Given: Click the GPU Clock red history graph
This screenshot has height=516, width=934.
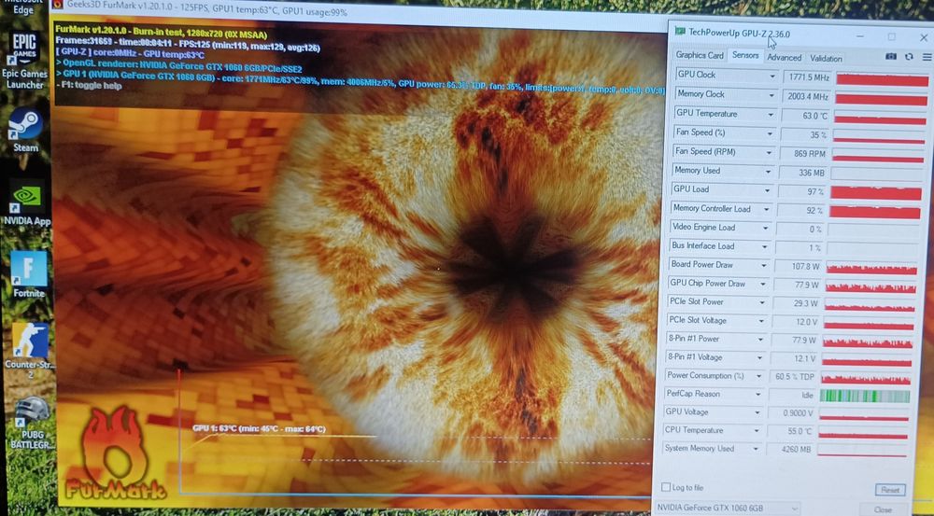Looking at the screenshot, I should click(883, 79).
